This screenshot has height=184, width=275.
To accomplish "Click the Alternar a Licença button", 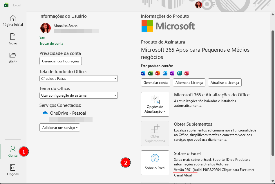I will [189, 82].
